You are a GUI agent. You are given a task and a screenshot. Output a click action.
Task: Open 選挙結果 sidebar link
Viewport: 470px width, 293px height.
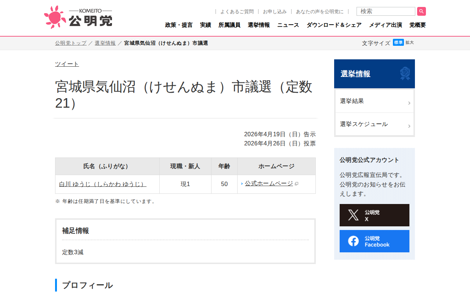point(375,101)
